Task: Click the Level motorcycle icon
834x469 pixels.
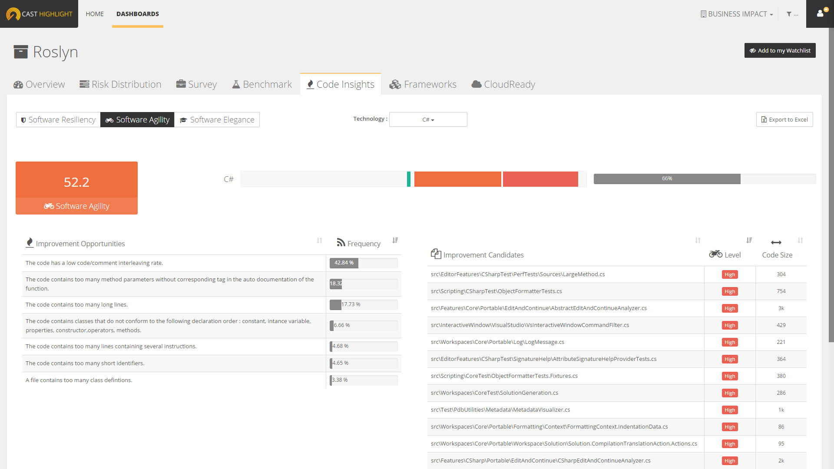Action: 715,254
